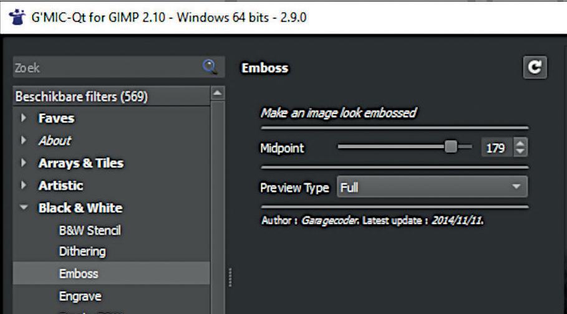Expand the Arrays & Tiles category

click(24, 163)
